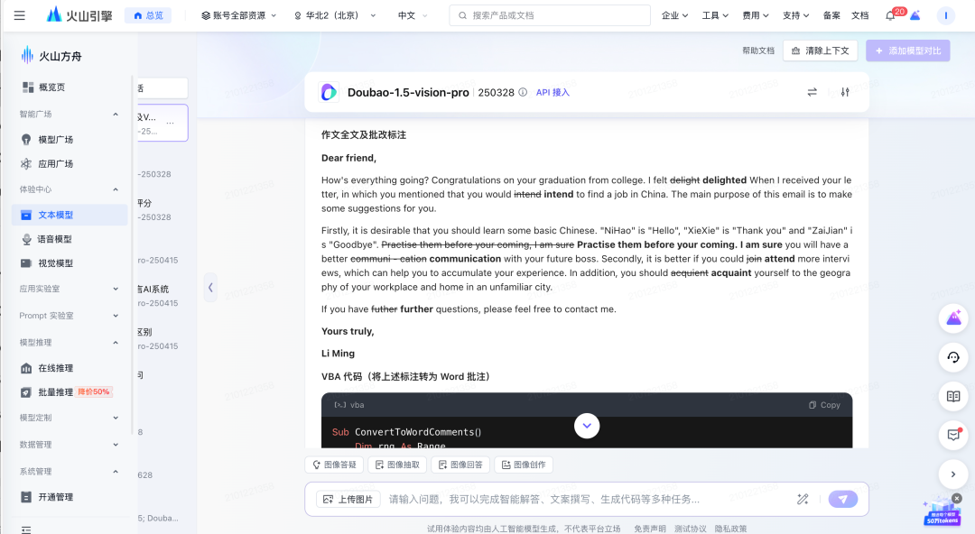Open the 中文 language dropdown

413,15
